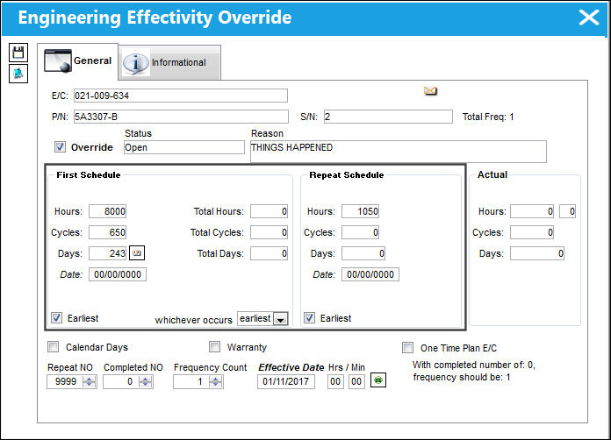Image resolution: width=611 pixels, height=440 pixels.
Task: Click the Total Days field
Action: click(269, 253)
